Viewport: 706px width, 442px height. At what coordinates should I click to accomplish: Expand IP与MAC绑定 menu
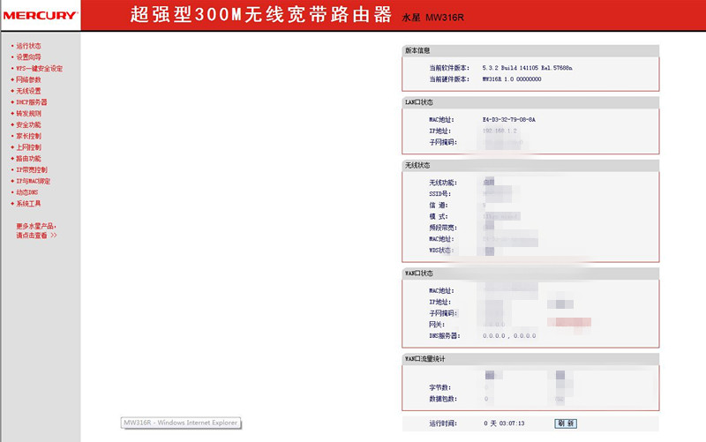tap(34, 181)
